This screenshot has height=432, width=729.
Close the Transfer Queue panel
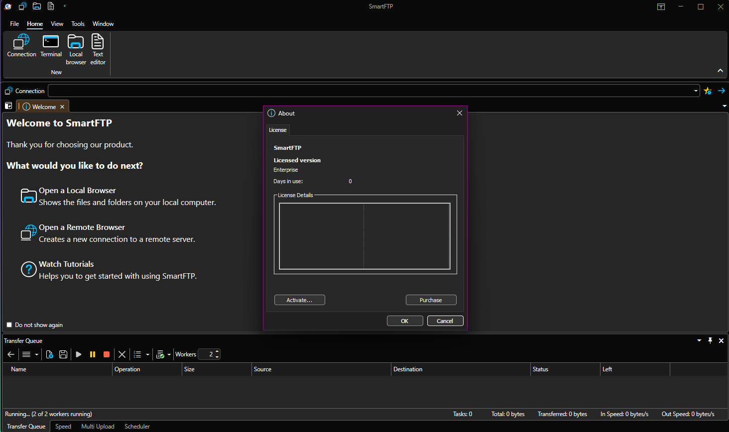tap(721, 340)
